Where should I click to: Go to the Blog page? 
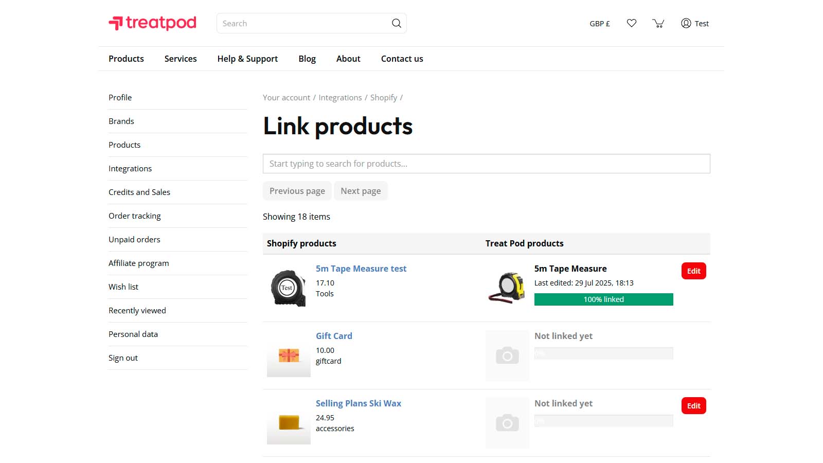(307, 59)
